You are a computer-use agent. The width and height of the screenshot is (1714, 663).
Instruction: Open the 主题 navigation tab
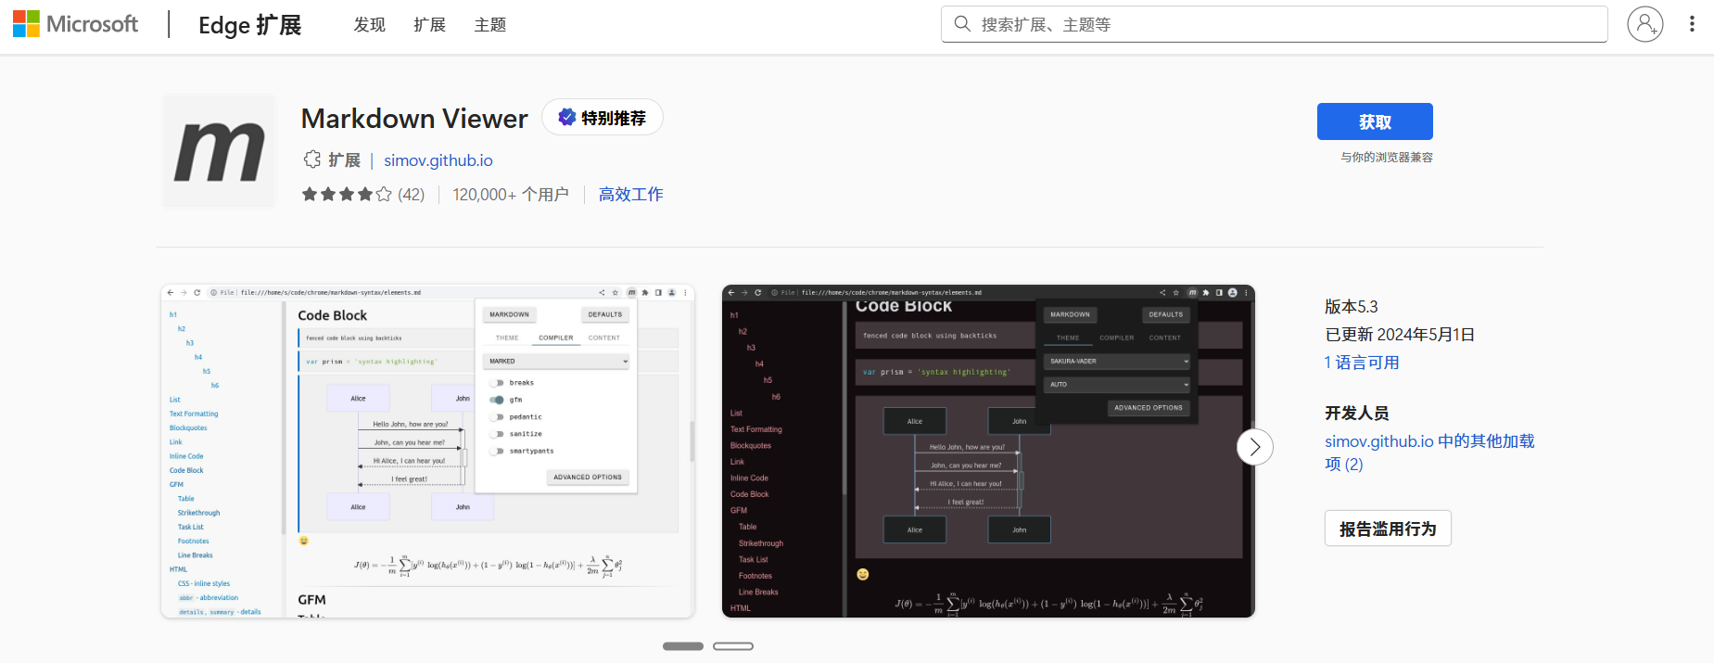click(489, 25)
